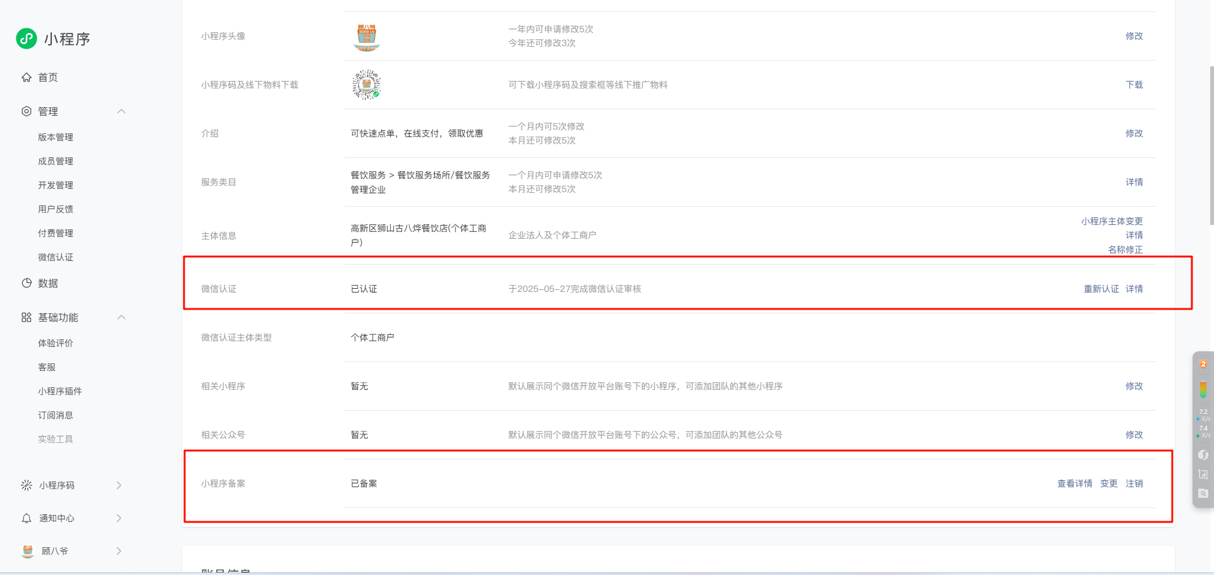Click the mini program QR code image
Screen dimensions: 1214x575
[x=367, y=85]
